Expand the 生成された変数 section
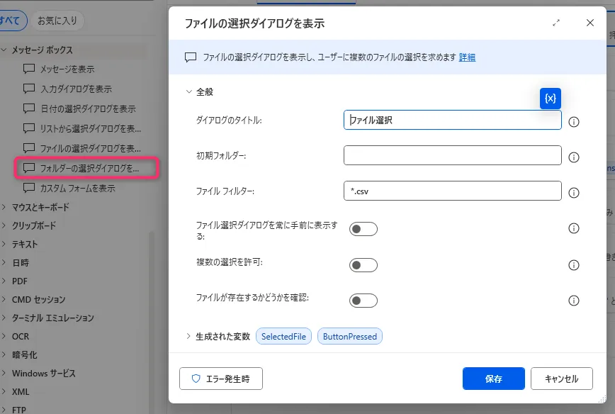The width and height of the screenshot is (615, 414). [x=189, y=337]
